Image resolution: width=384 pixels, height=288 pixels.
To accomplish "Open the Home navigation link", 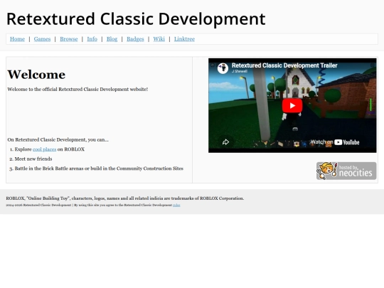I will [x=17, y=39].
